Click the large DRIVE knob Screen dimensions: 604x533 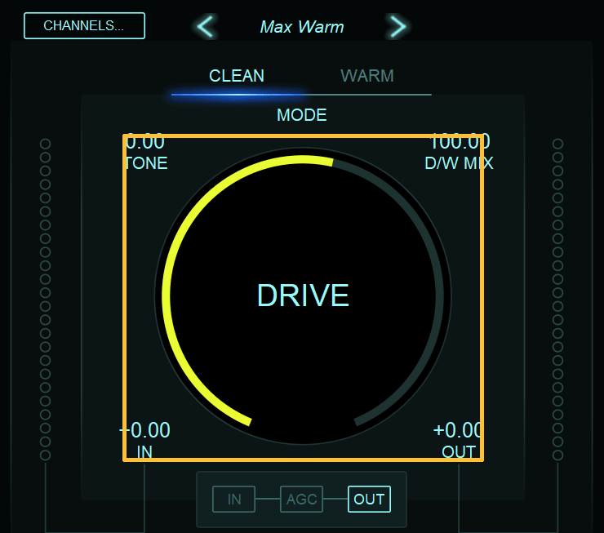click(x=303, y=295)
